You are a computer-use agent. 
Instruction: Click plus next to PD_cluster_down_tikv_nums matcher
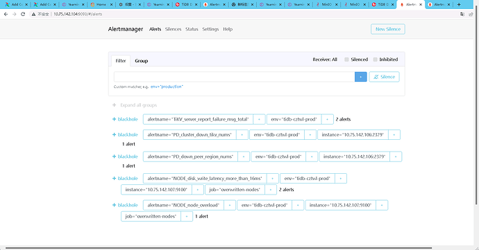(x=242, y=134)
